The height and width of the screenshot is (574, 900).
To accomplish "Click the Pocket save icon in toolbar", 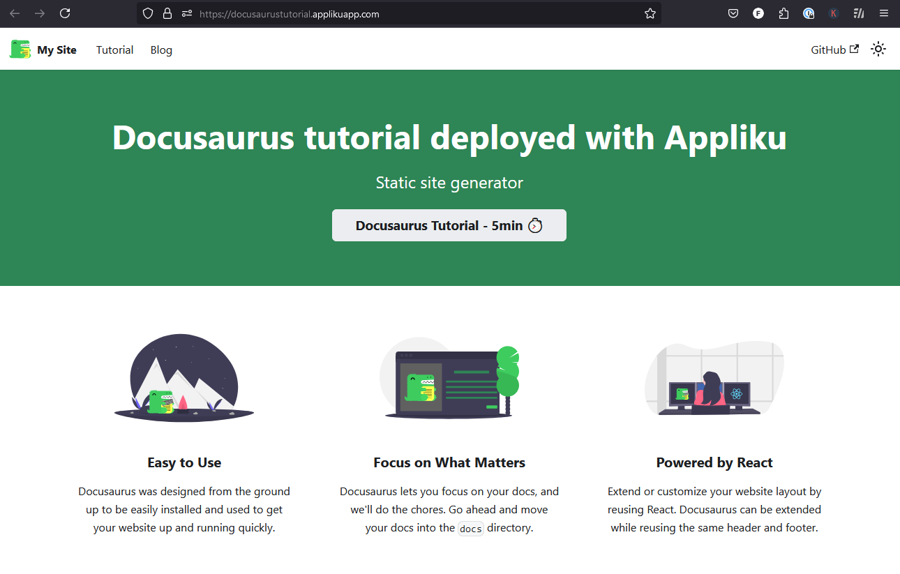I will 733,13.
